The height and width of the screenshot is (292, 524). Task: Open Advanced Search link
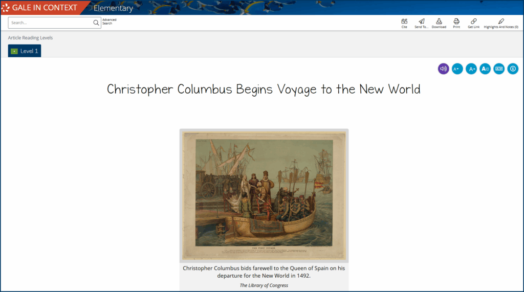click(x=109, y=21)
